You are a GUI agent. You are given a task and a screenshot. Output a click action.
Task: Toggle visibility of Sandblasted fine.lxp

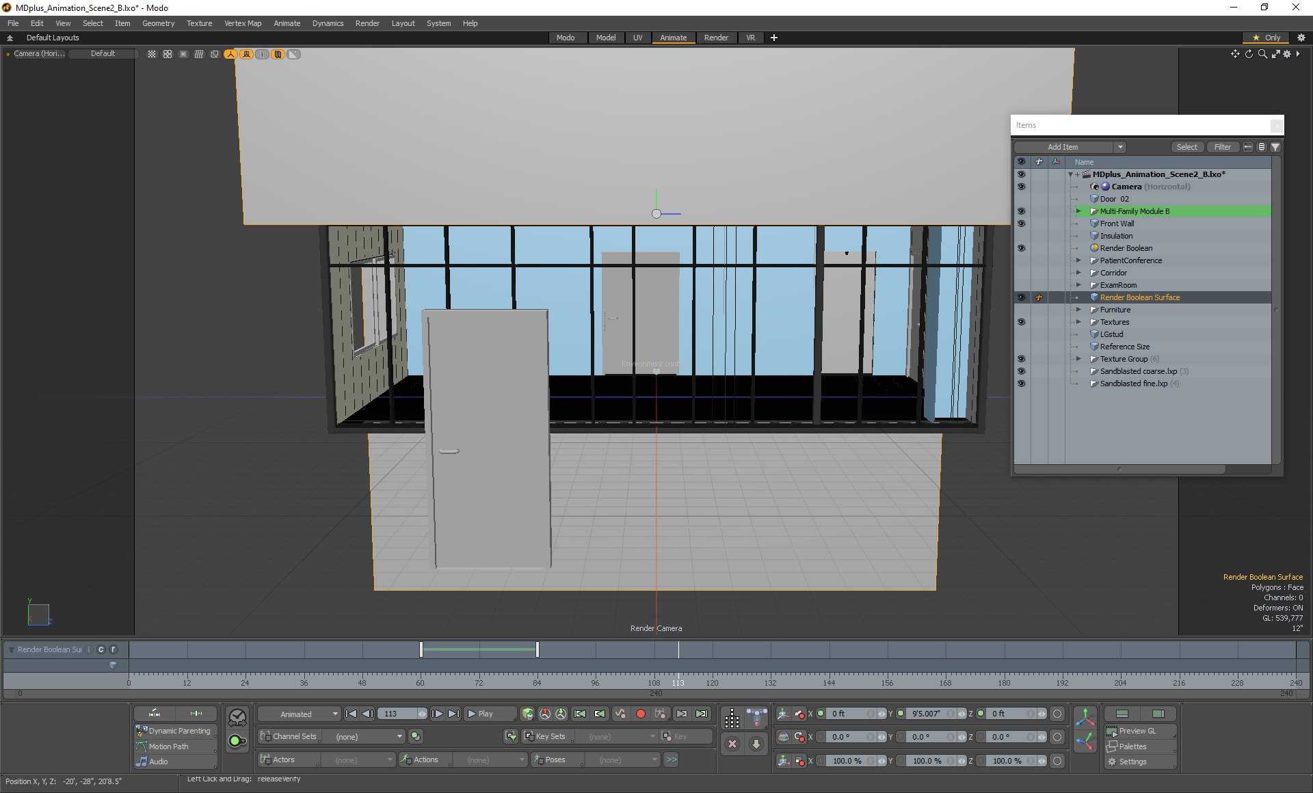1021,384
